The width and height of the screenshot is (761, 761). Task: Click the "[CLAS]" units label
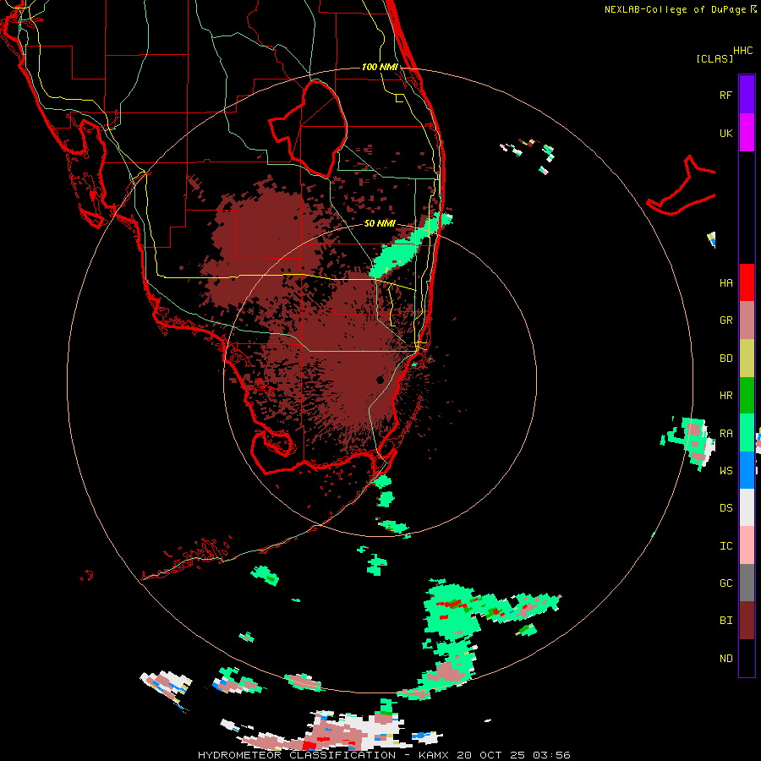[714, 59]
